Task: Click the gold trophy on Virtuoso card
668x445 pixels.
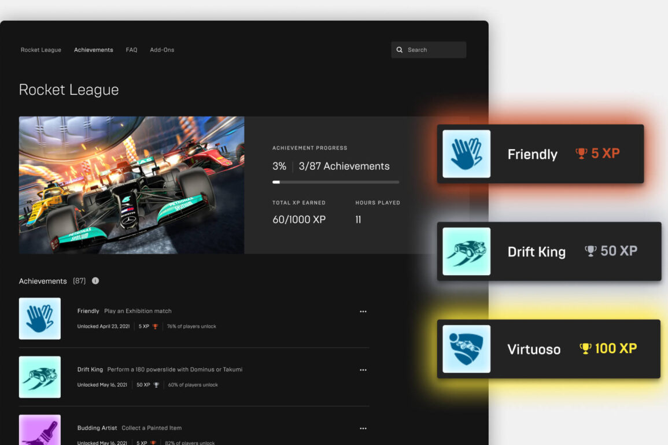Action: (585, 348)
